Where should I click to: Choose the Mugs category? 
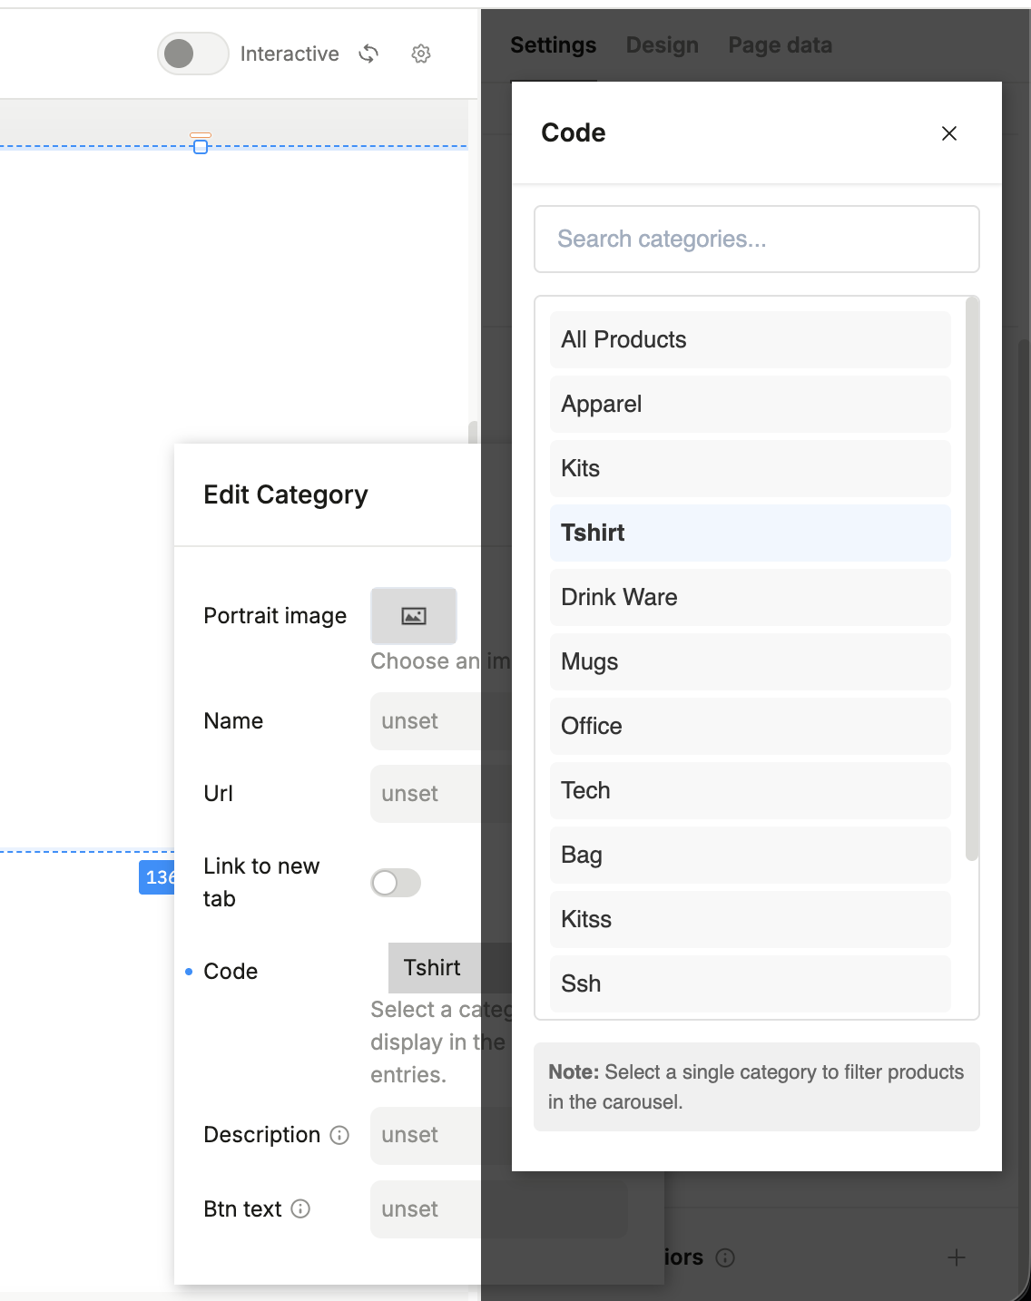coord(750,662)
